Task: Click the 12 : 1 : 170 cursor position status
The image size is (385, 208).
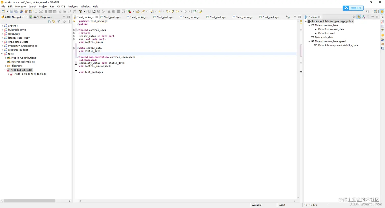Action: [311, 205]
